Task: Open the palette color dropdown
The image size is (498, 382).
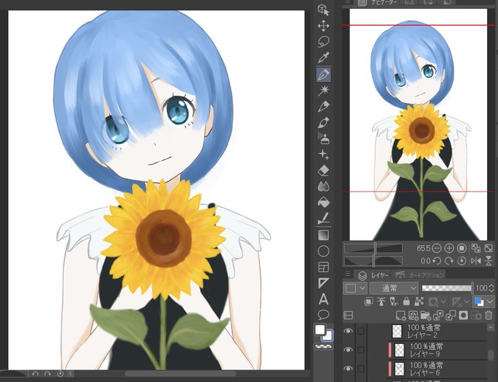Action: 355,288
